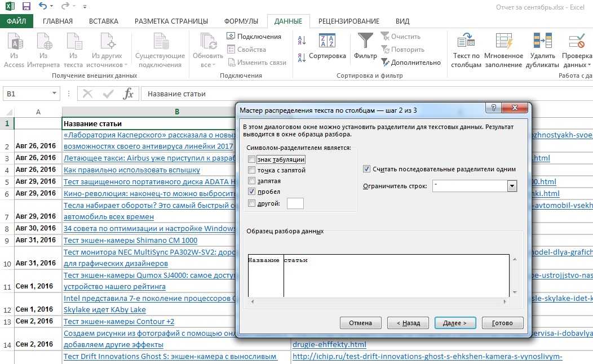The height and width of the screenshot is (364, 593).
Task: Import data From Access
Action: (x=14, y=50)
